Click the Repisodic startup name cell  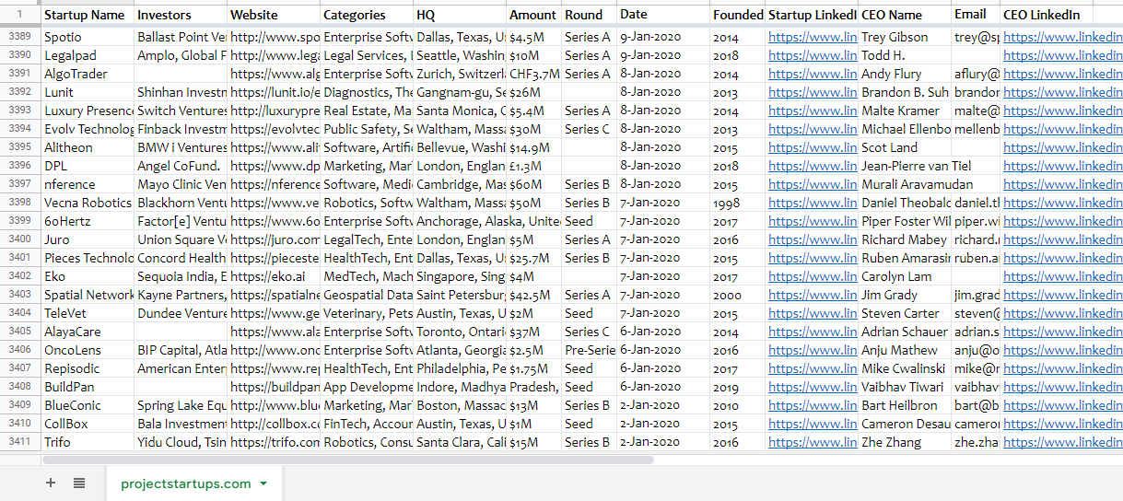click(x=88, y=368)
